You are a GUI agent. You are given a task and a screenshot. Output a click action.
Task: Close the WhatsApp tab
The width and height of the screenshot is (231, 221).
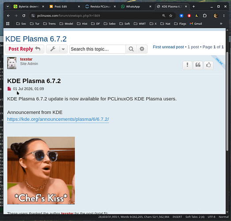[150, 7]
